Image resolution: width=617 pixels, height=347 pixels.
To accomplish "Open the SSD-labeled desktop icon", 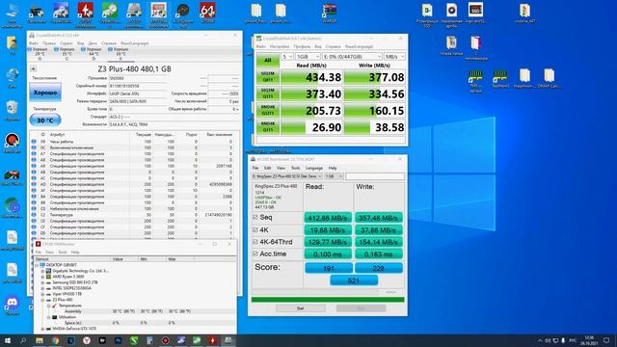I will (475, 13).
